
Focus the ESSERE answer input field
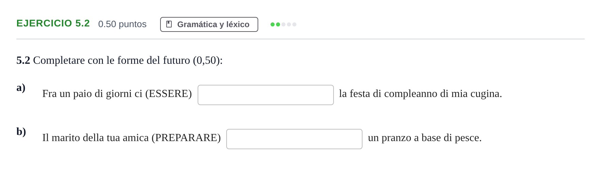(x=266, y=95)
